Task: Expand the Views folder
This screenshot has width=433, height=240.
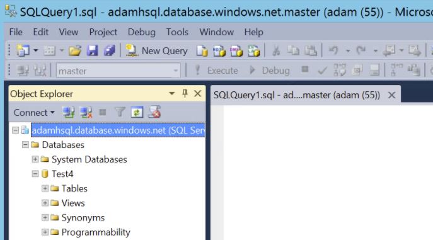Action: tap(45, 203)
